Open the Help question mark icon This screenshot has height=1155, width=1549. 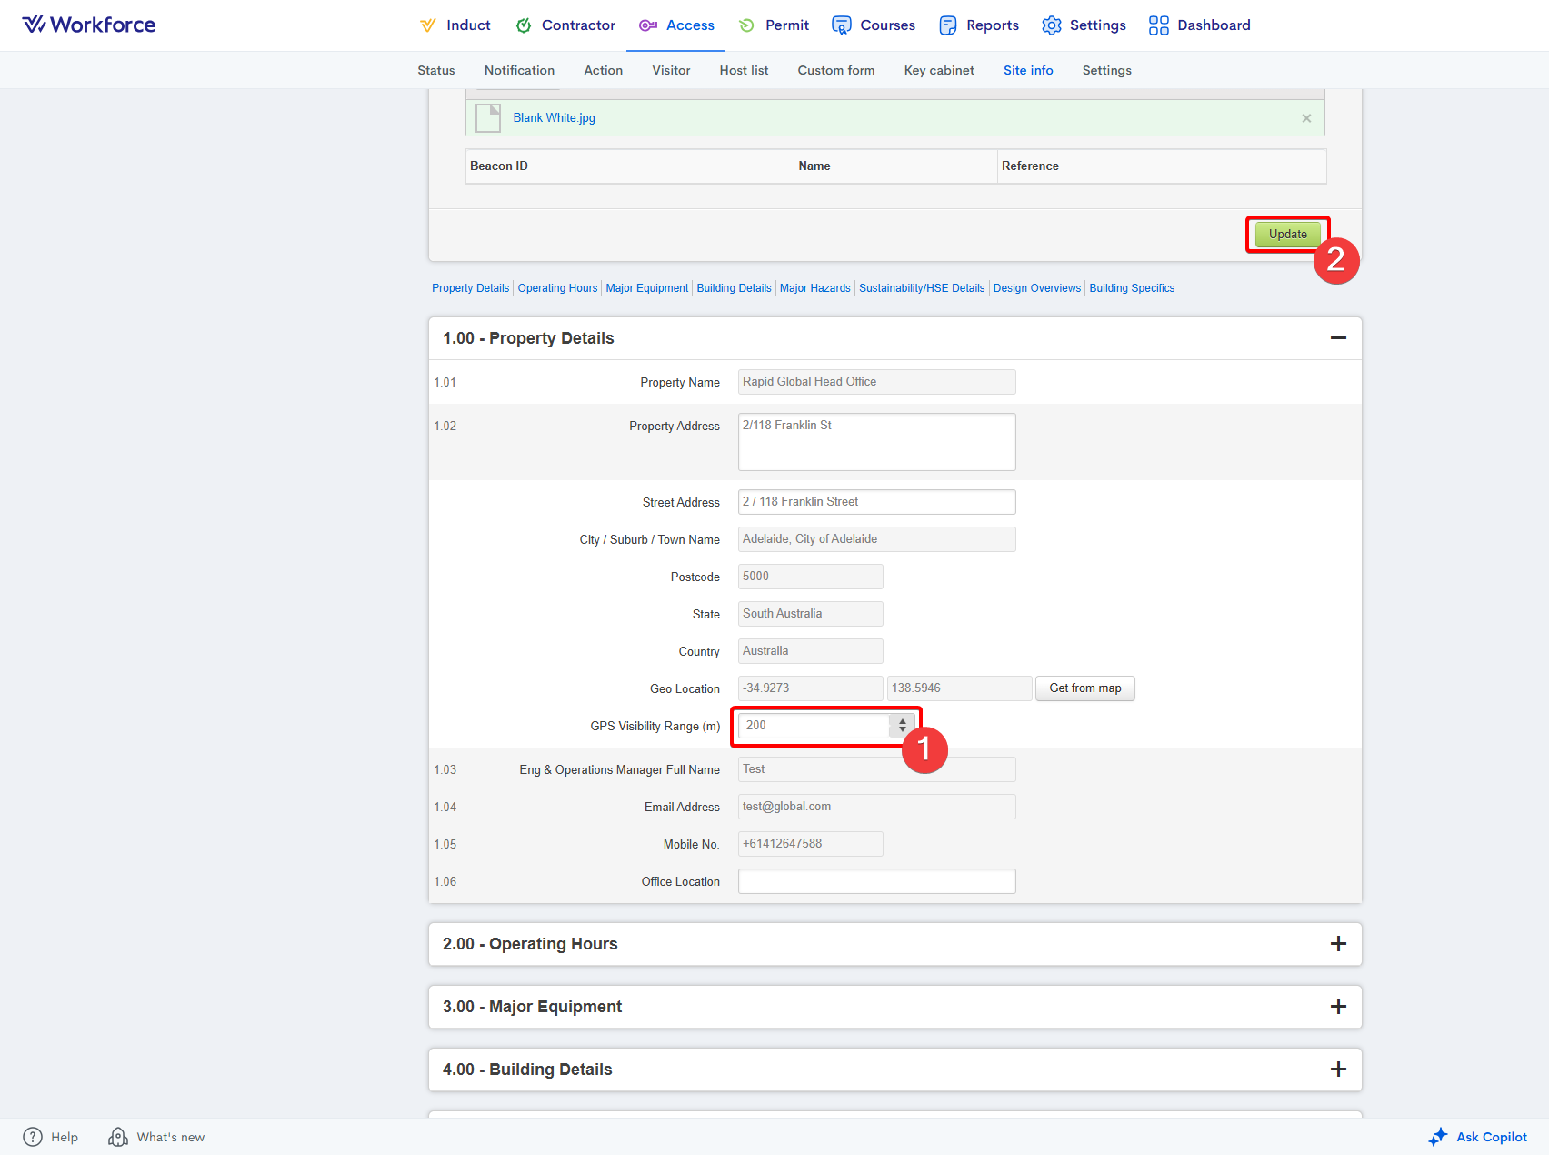(x=33, y=1137)
